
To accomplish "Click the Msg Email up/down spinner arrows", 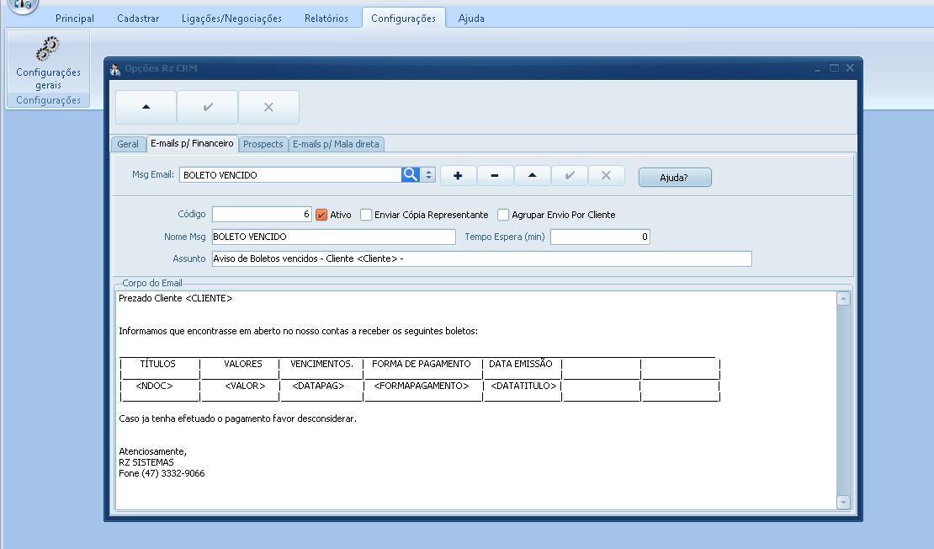I will (x=428, y=174).
